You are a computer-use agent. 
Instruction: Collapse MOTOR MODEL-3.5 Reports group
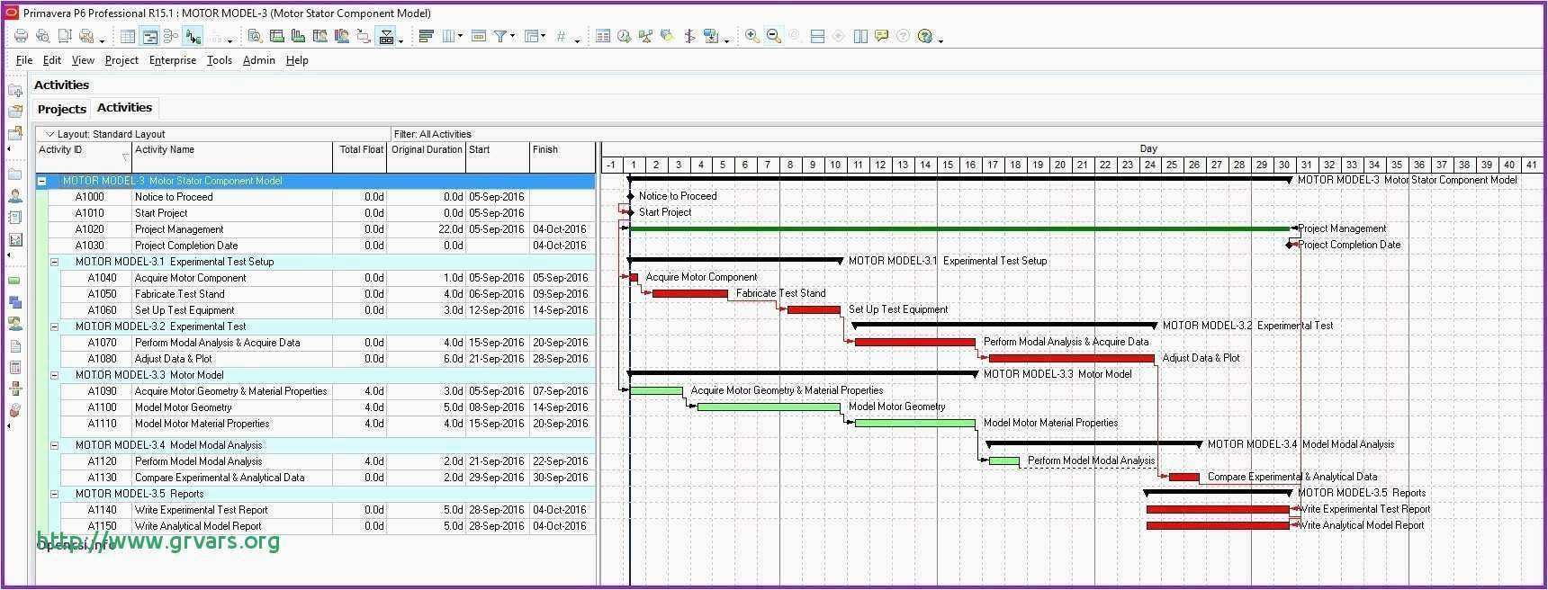(x=54, y=494)
